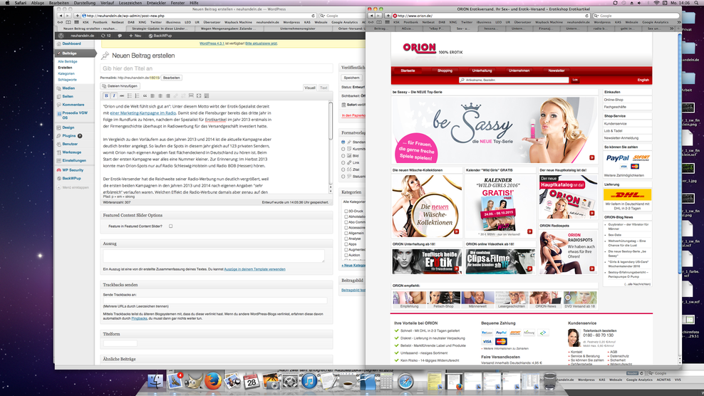Open the Entwickler menu in menu bar
Image resolution: width=704 pixels, height=396 pixels.
[x=156, y=3]
